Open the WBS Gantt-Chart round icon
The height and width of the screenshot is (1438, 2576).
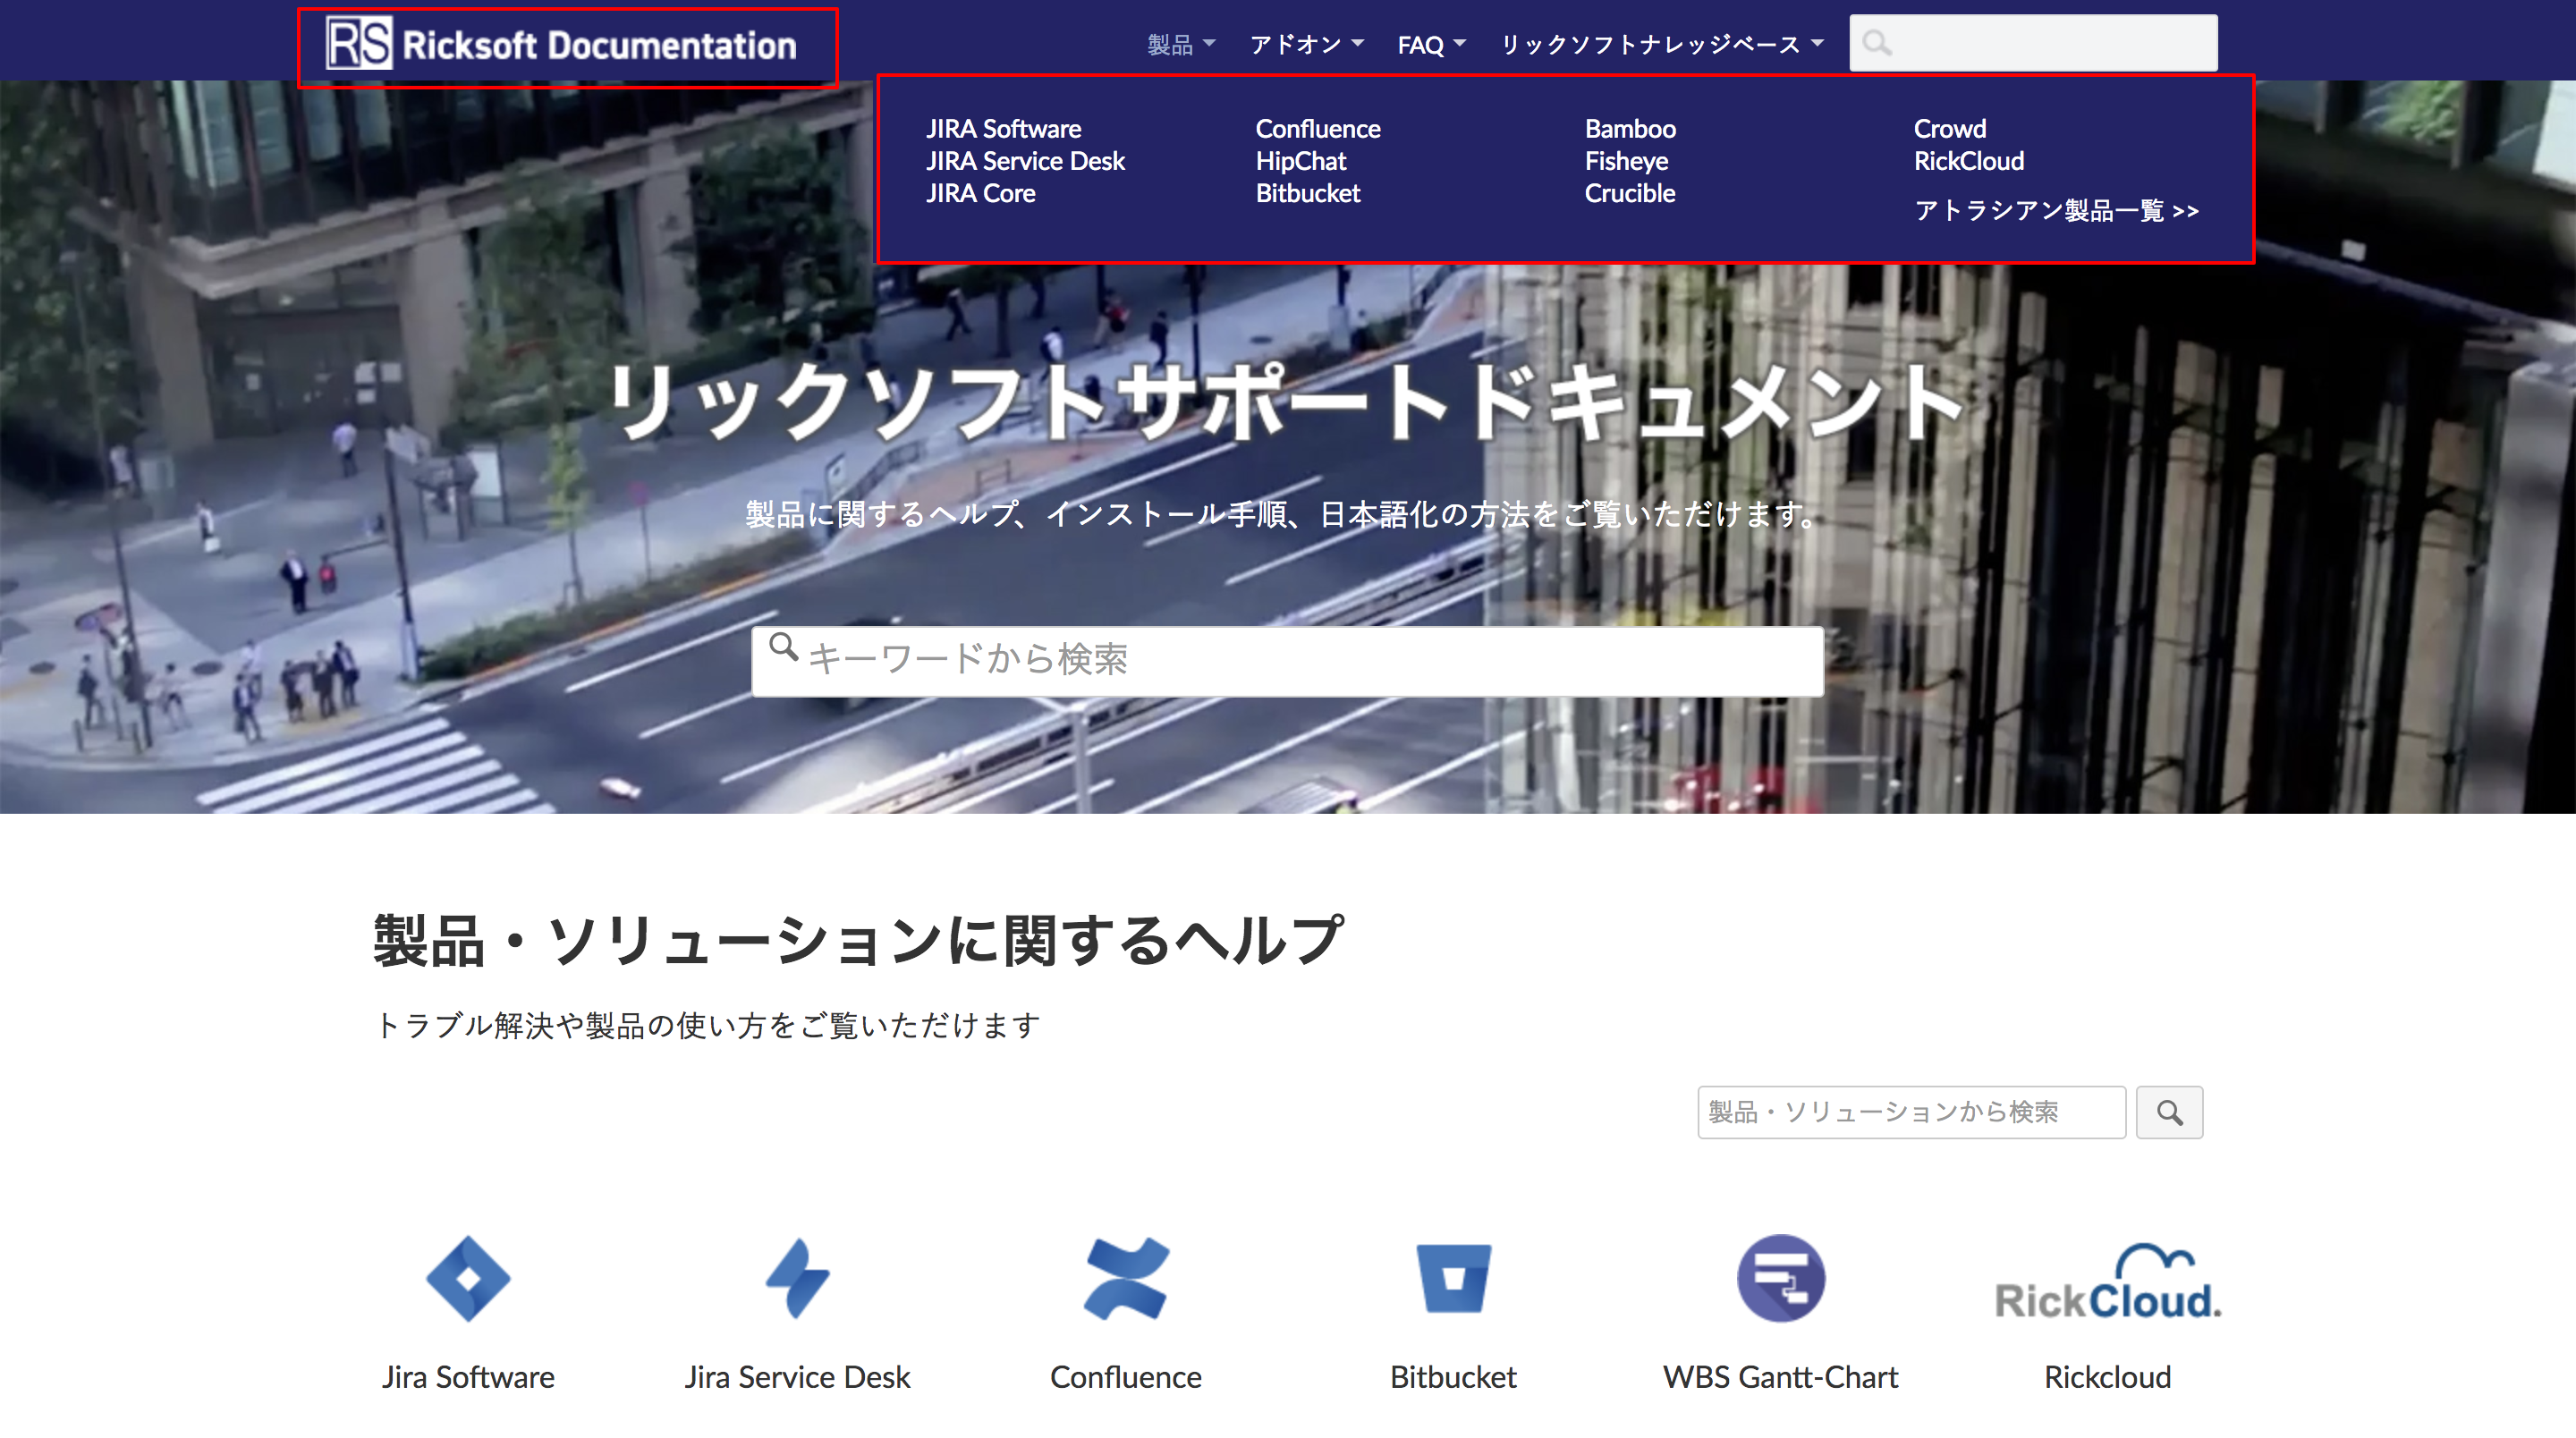(1781, 1279)
